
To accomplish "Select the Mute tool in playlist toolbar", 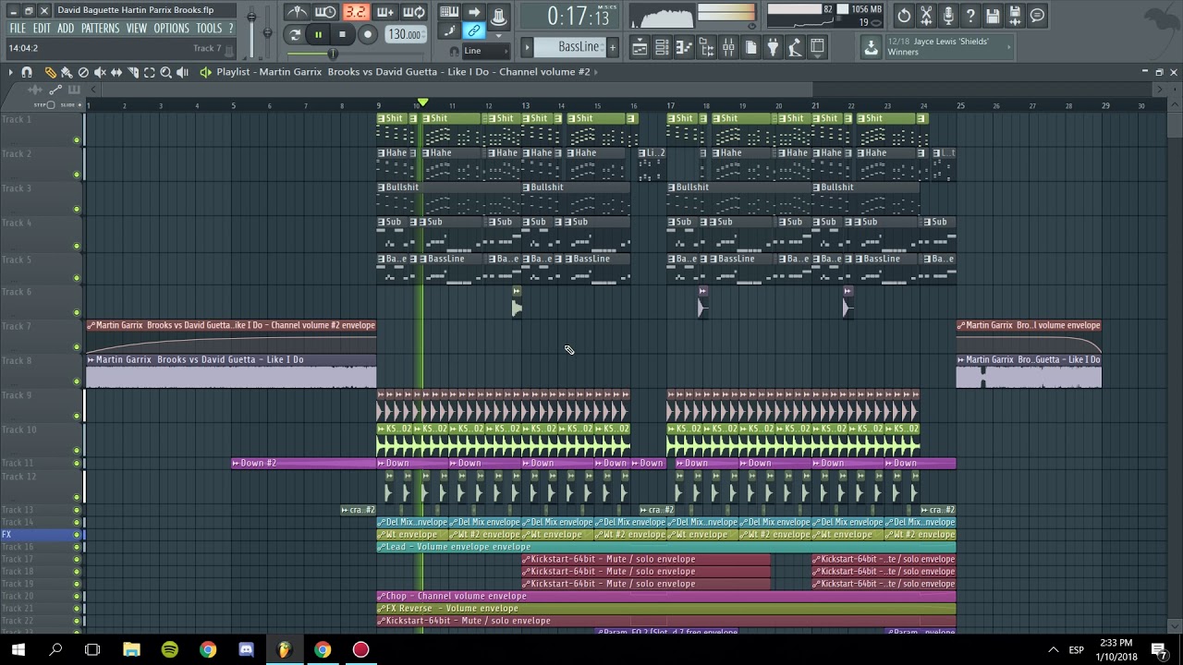I will pos(100,72).
